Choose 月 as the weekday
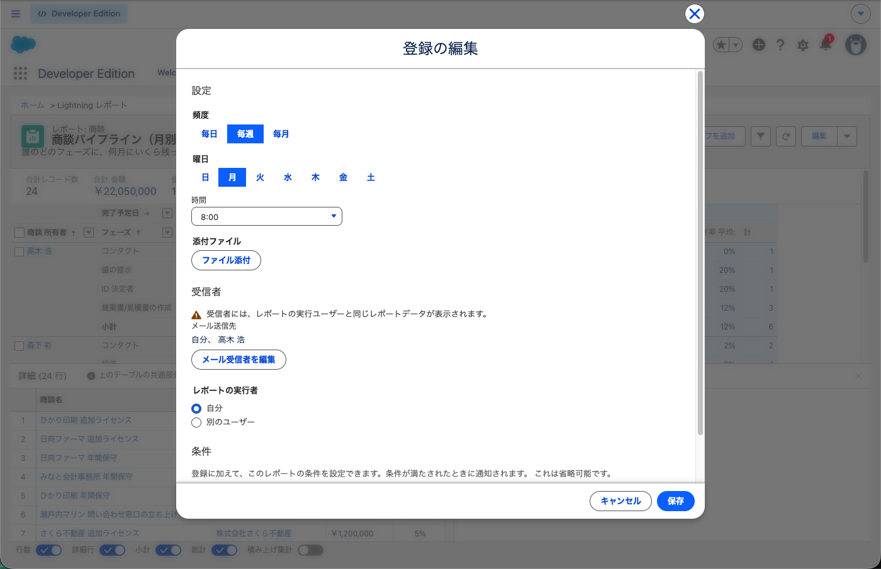This screenshot has width=881, height=569. [x=232, y=177]
